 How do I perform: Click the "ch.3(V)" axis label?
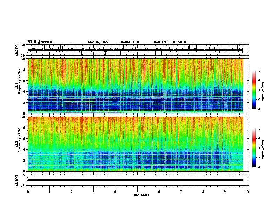coord(17,180)
